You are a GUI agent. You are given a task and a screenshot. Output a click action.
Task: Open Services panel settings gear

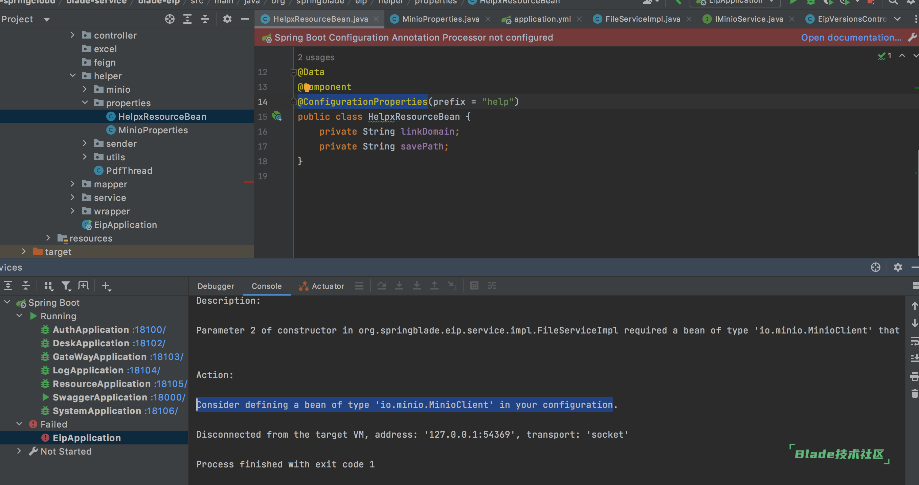(x=898, y=267)
